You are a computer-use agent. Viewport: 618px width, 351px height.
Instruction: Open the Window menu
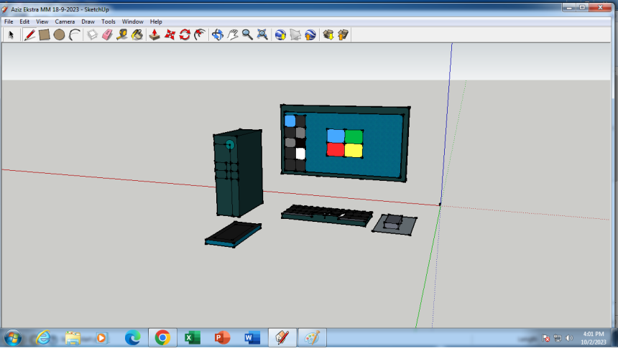coord(132,22)
